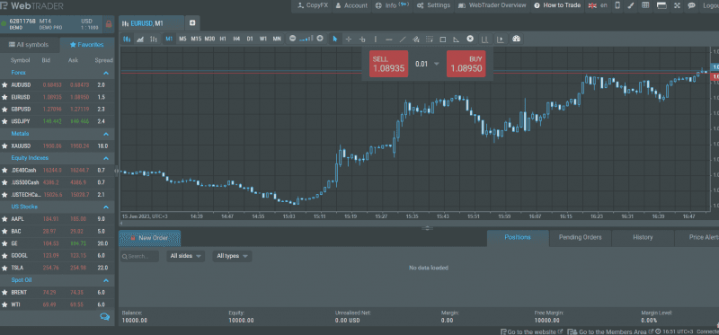Open the Pending Orders tab
This screenshot has width=719, height=335.
click(x=580, y=237)
